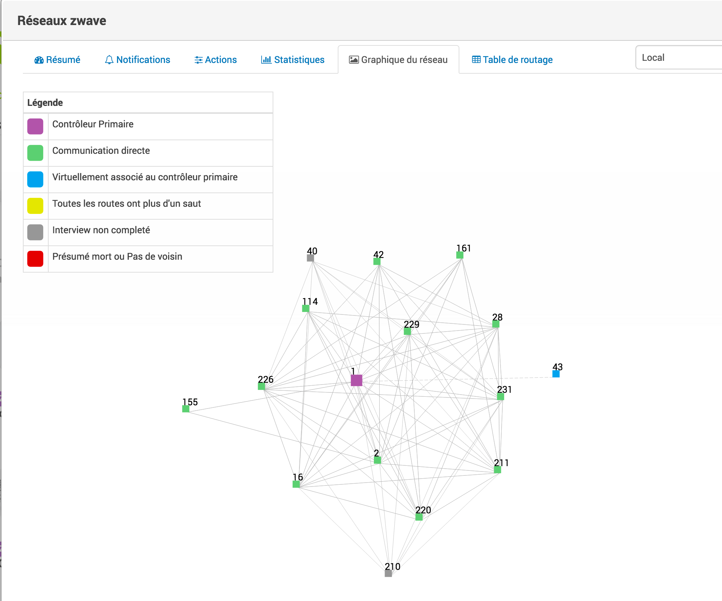
Task: Click the grey Interview non completé swatch
Action: coord(35,232)
